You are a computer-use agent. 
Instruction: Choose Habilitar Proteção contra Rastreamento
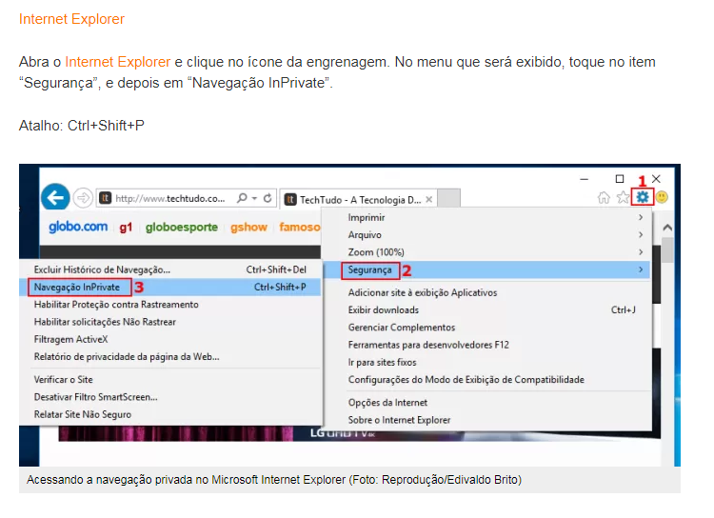(170, 305)
